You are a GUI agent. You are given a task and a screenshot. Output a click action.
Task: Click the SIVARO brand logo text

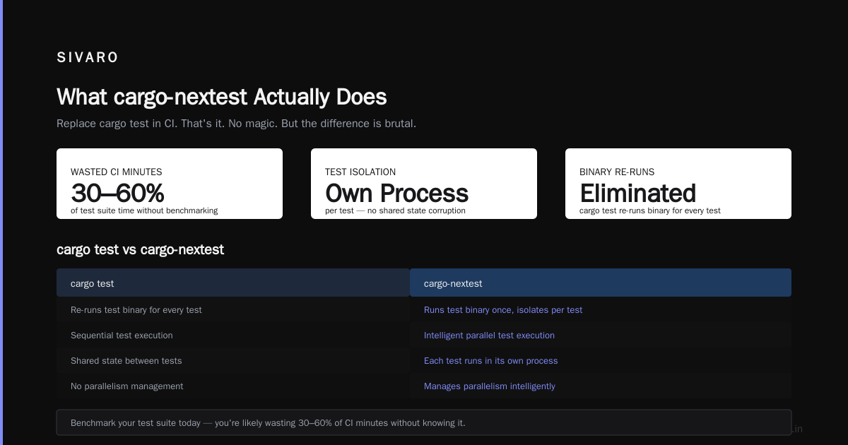click(88, 58)
